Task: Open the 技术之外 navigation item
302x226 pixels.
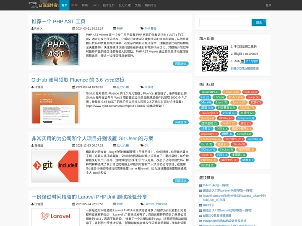Action: [109, 5]
